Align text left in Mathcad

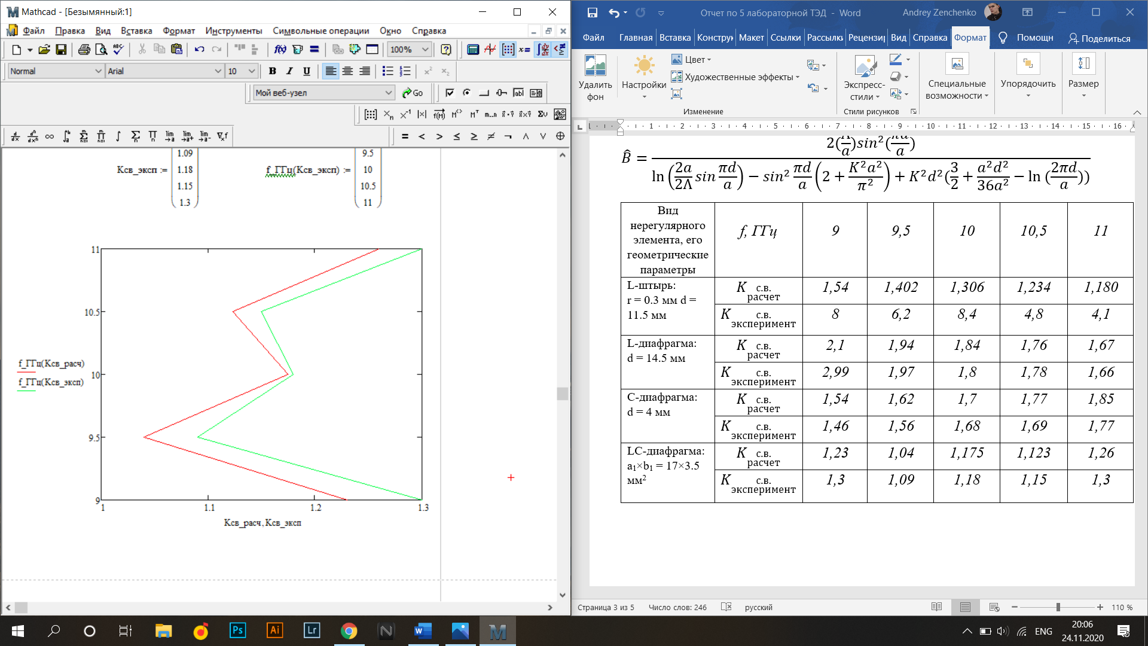(x=331, y=71)
